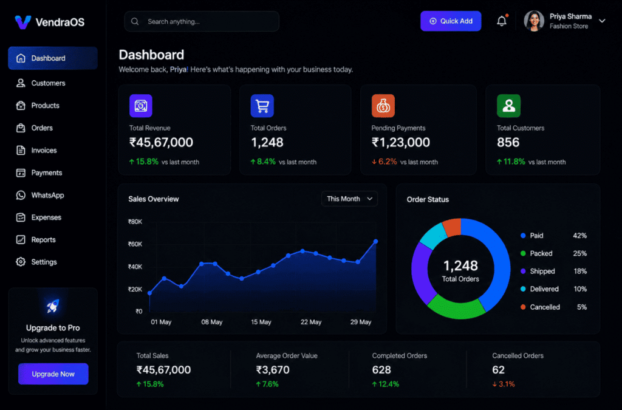Click the Invoices document icon
Viewport: 622px width, 410px height.
(21, 150)
